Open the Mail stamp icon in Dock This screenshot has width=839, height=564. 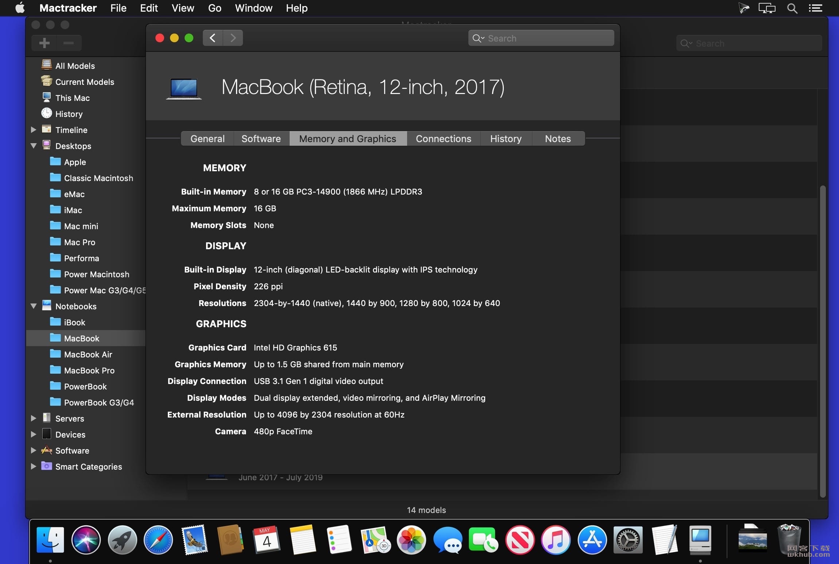click(x=194, y=540)
